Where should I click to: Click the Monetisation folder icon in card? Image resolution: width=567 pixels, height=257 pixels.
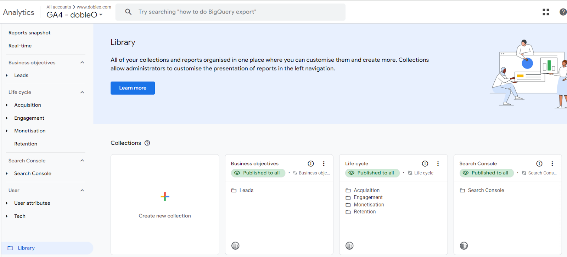click(x=348, y=205)
